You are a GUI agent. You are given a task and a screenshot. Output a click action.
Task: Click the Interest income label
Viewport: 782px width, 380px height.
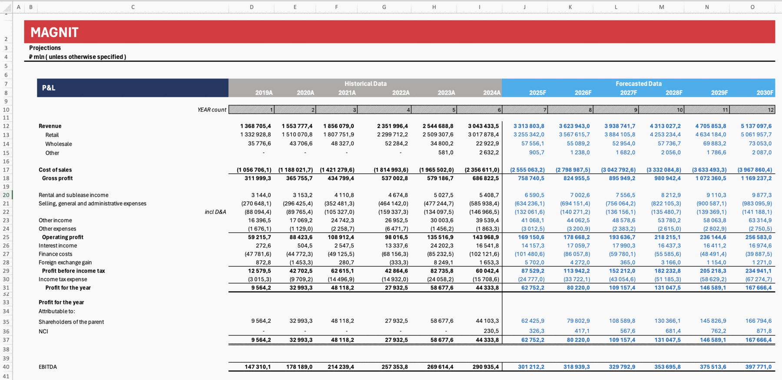click(58, 246)
